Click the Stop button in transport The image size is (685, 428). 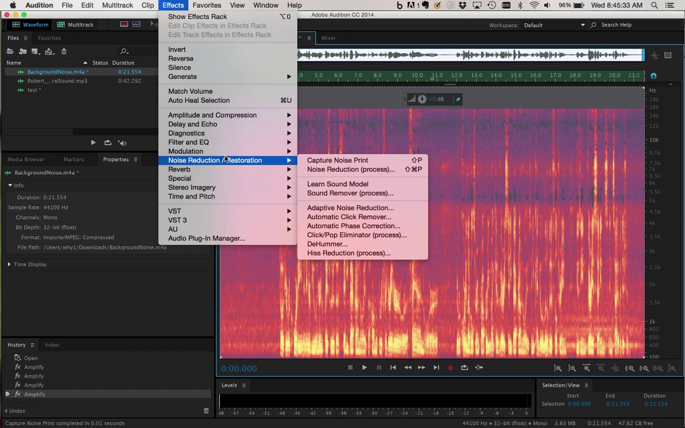(x=350, y=368)
